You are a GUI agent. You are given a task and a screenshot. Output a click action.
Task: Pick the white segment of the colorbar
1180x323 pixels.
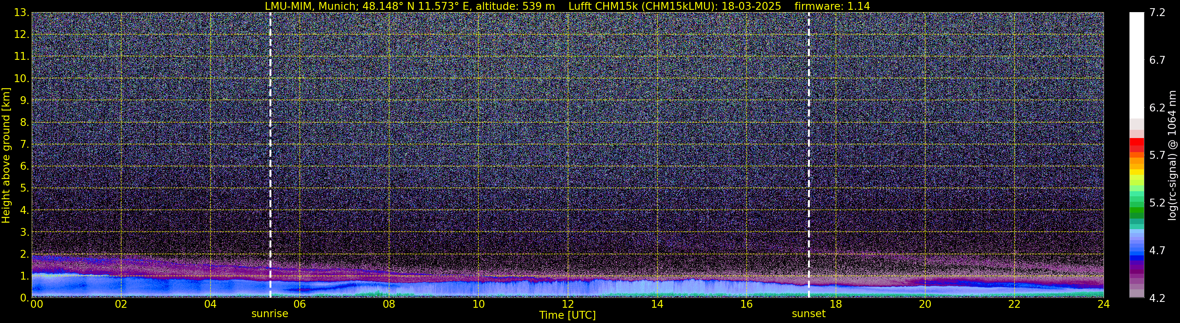click(x=1137, y=65)
